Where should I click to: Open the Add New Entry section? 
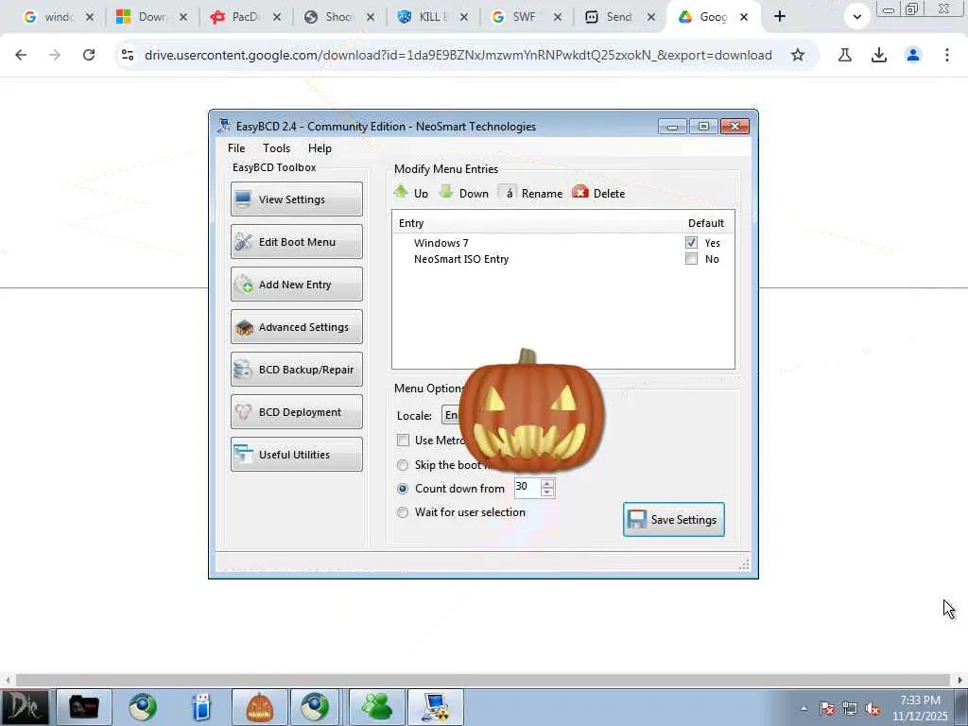pos(296,284)
